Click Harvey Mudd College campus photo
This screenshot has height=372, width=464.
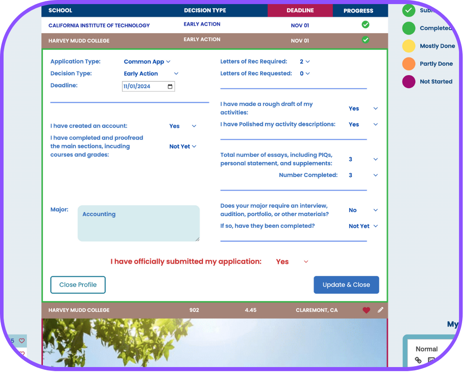tap(215, 343)
